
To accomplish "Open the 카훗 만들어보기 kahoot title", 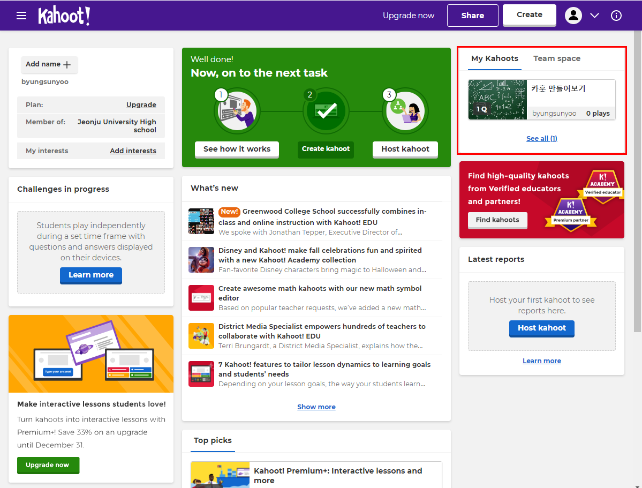I will click(558, 88).
